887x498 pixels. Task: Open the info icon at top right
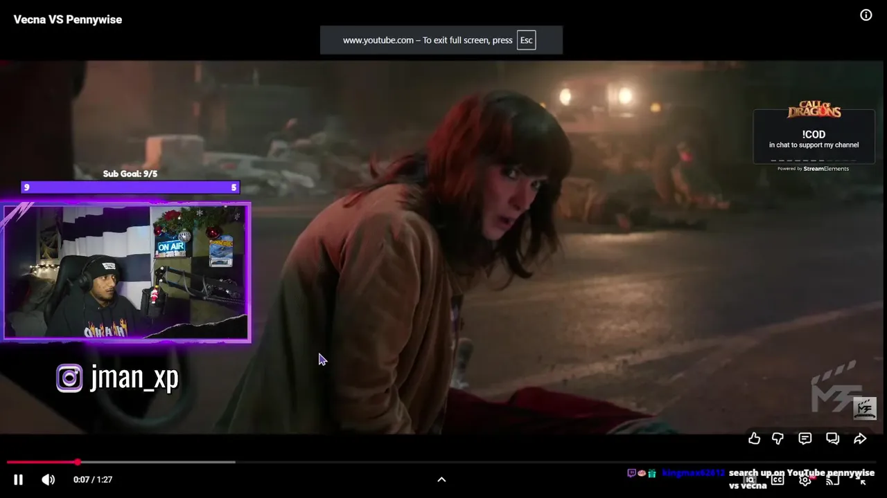[866, 15]
